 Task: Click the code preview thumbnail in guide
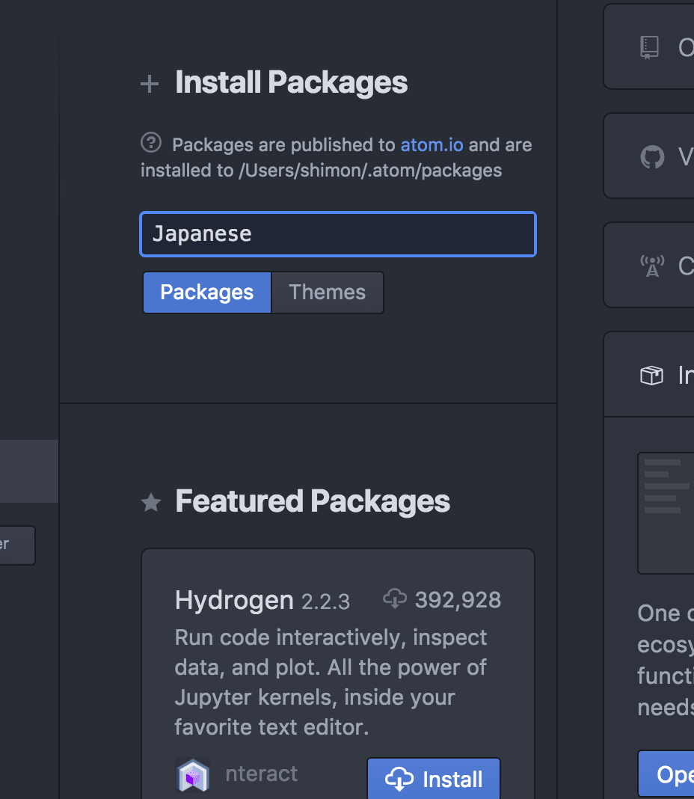coord(666,513)
